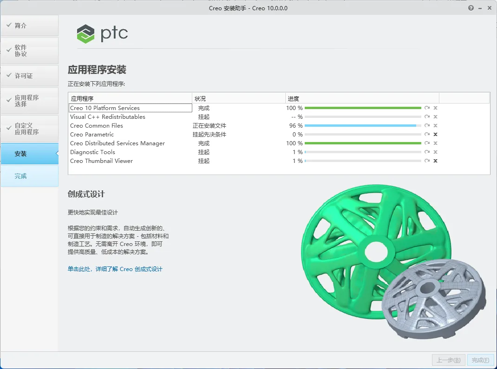Go to the 自定义应用程序 step
This screenshot has width=497, height=369.
(29, 129)
